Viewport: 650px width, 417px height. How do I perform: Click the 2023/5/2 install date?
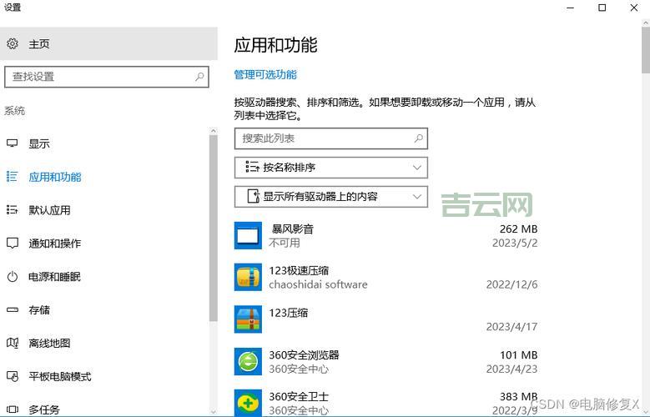tap(515, 243)
